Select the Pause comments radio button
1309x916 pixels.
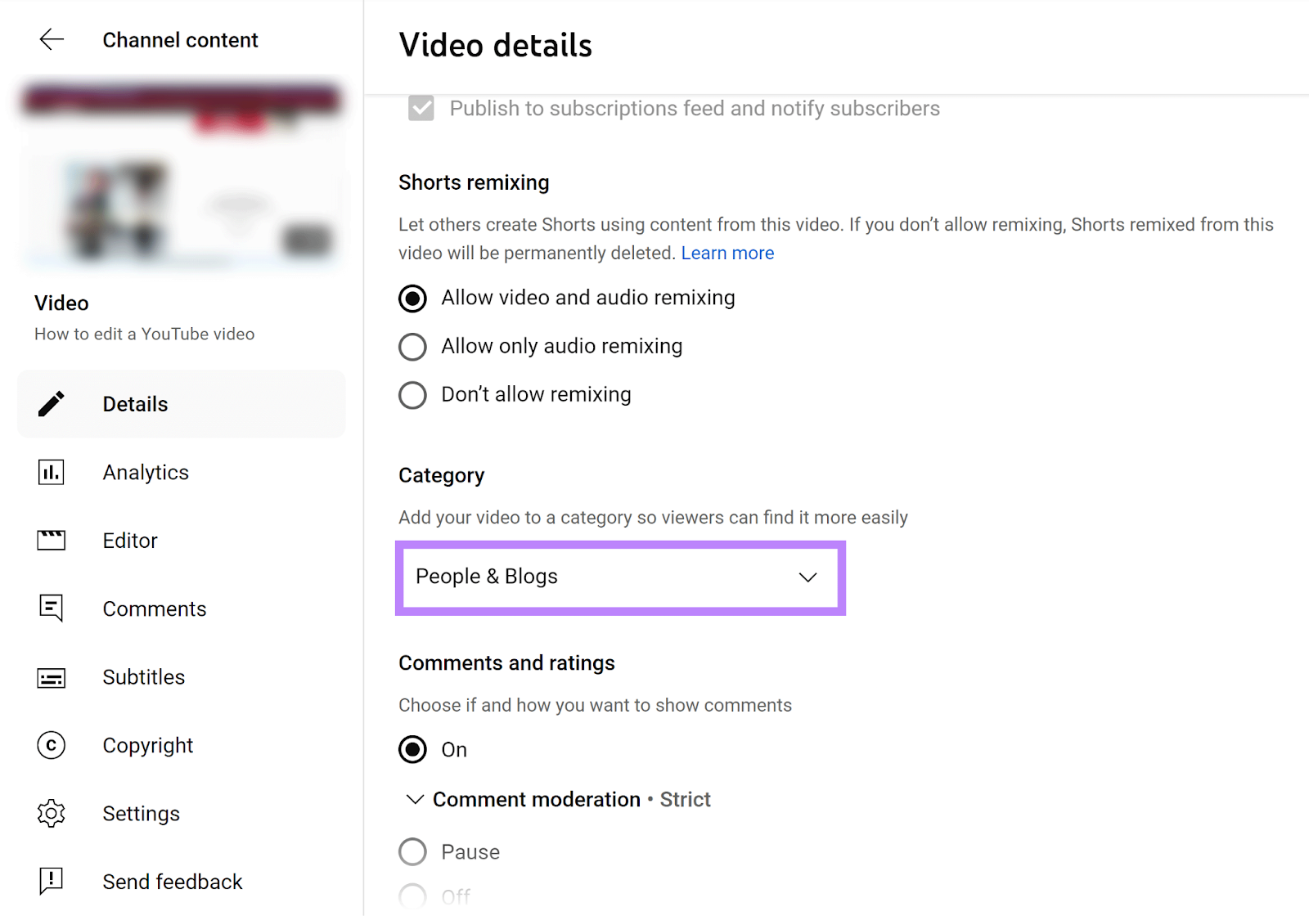(x=412, y=851)
